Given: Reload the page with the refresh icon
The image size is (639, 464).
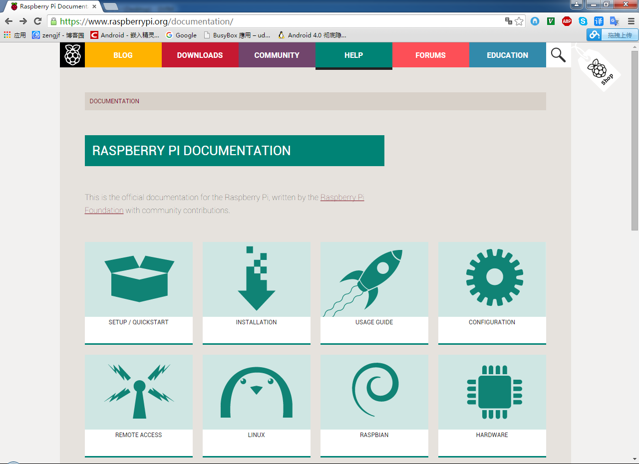Looking at the screenshot, I should tap(37, 21).
